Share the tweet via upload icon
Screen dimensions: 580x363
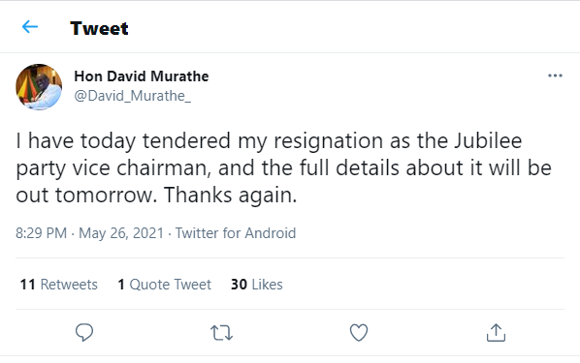(x=496, y=332)
